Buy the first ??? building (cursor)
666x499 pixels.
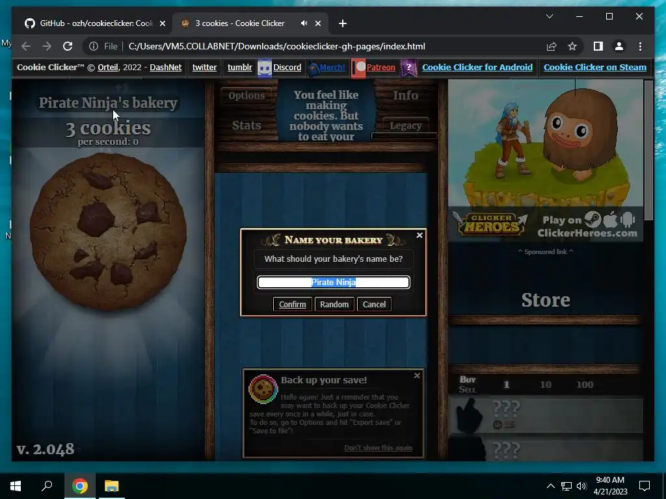click(546, 415)
